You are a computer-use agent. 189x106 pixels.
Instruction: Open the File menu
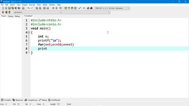pyautogui.click(x=2, y=5)
